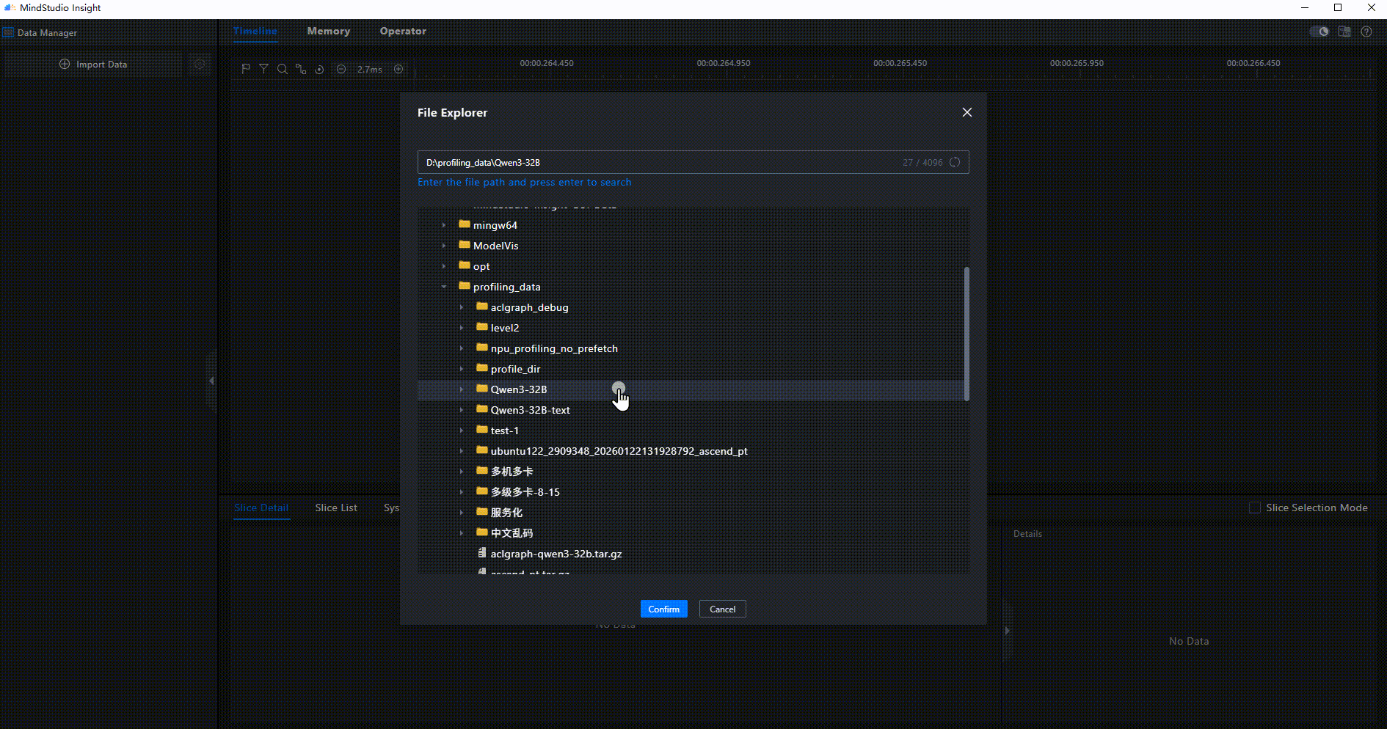Click the flag marker icon in timeline toolbar
This screenshot has width=1387, height=729.
coord(246,69)
